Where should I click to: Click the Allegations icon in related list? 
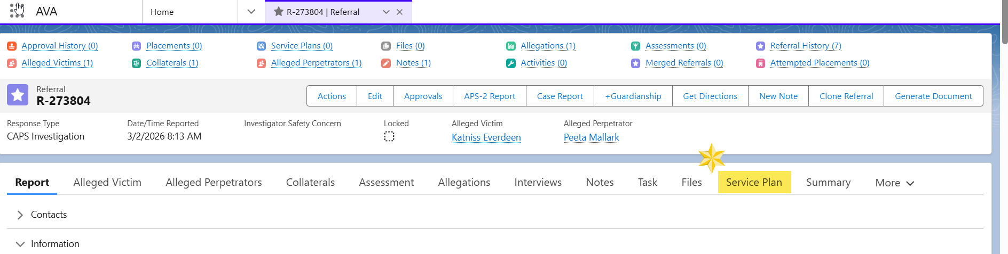click(511, 46)
